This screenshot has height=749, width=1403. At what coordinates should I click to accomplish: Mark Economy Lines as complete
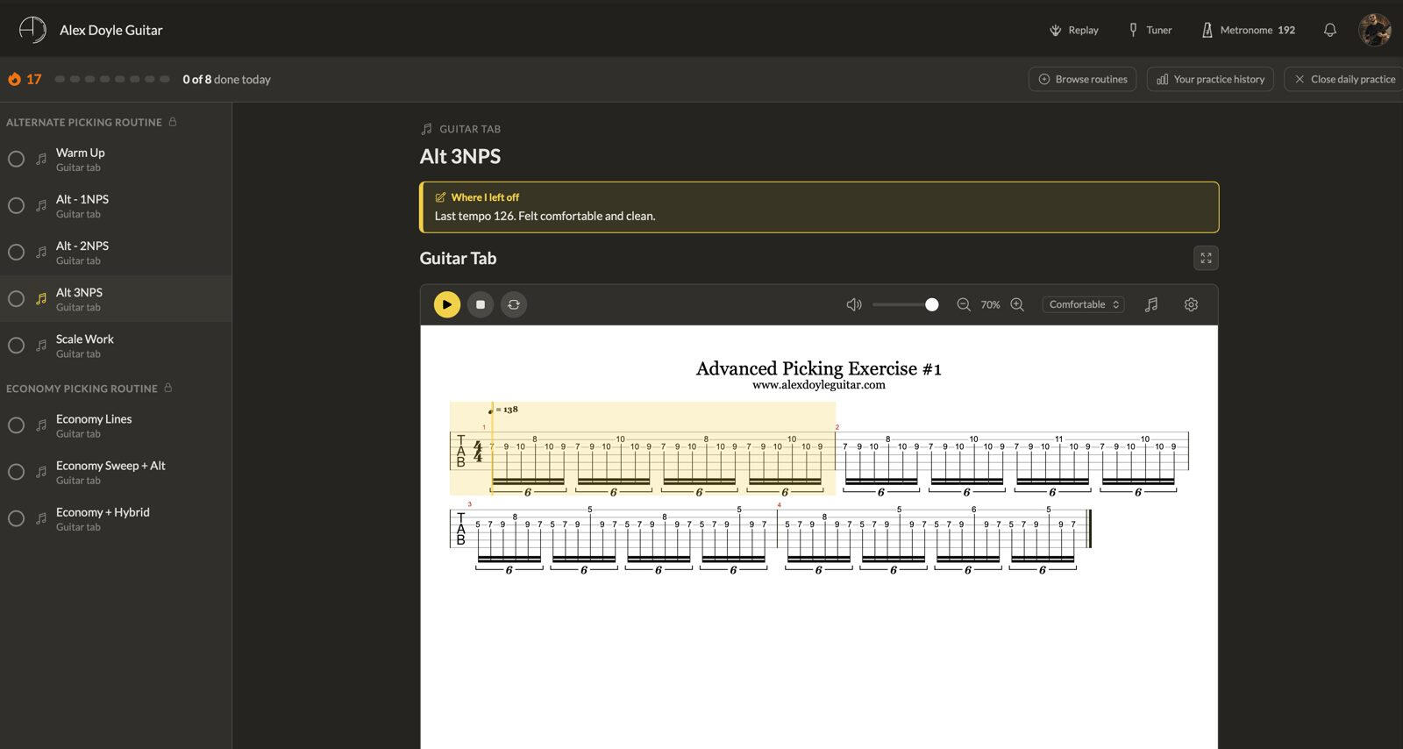[x=16, y=425]
